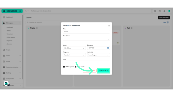Open the user profile chevron at sidebar bottom
173x97 pixels.
21,85
